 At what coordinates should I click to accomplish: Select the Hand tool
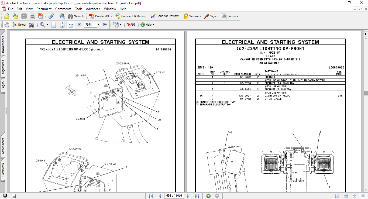click(7, 25)
